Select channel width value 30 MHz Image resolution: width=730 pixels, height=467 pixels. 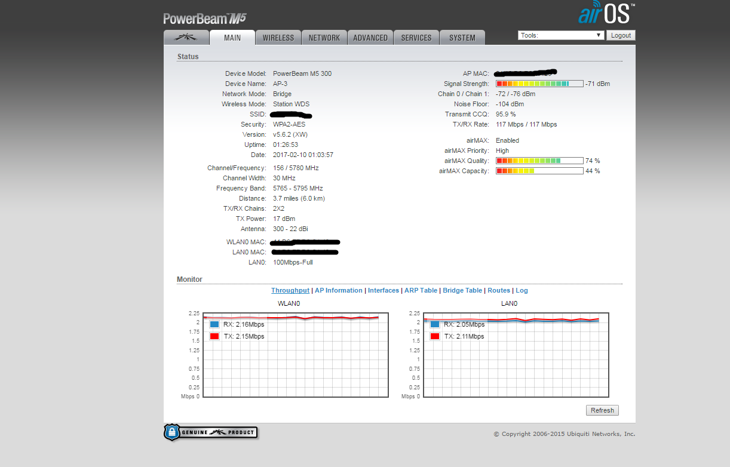284,178
